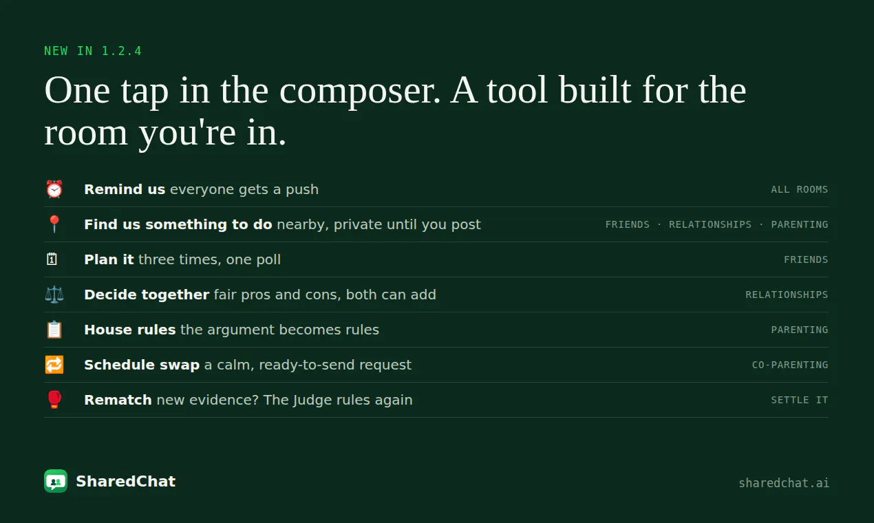The image size is (874, 523).
Task: Select the clipboard House rules icon
Action: click(x=54, y=330)
